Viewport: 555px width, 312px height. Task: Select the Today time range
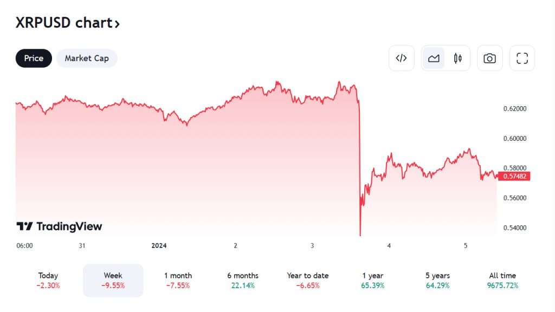tap(48, 281)
